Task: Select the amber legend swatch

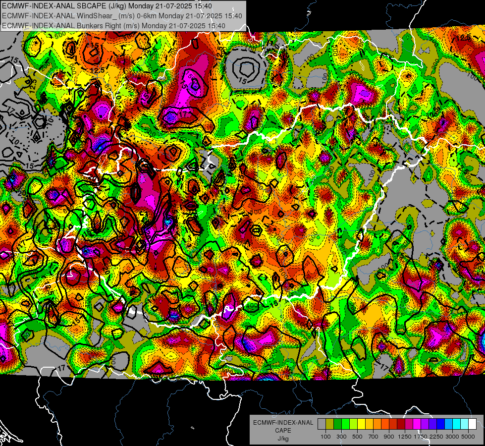Action: coord(369,424)
